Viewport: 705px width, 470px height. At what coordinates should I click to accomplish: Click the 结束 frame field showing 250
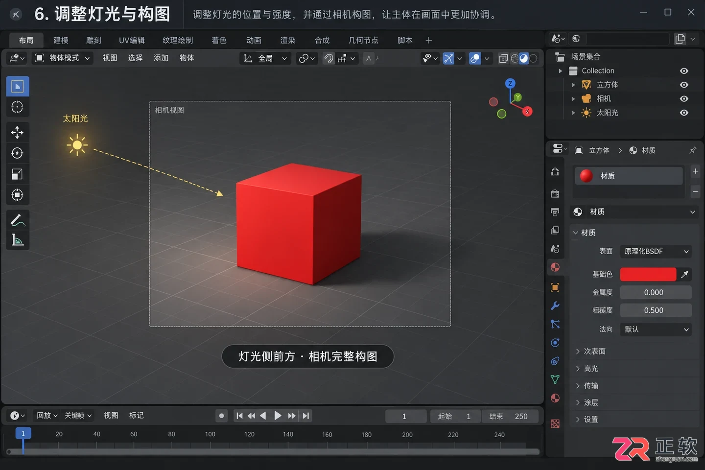pos(510,416)
